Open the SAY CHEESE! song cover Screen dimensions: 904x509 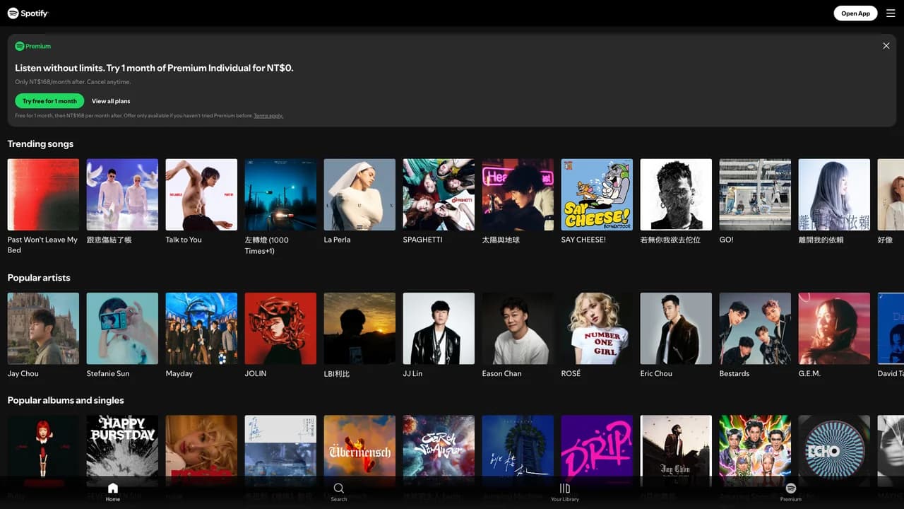597,194
